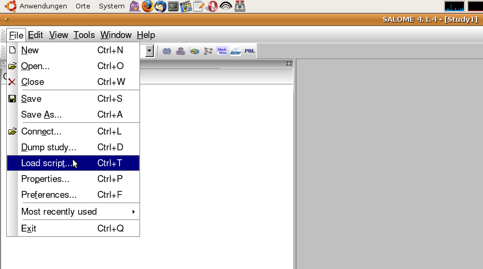Open the Supervisor graph module icon

tap(208, 51)
